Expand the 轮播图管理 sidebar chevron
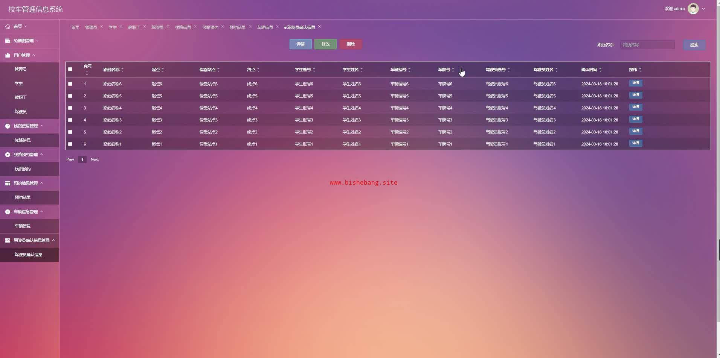Image resolution: width=720 pixels, height=358 pixels. pyautogui.click(x=37, y=41)
